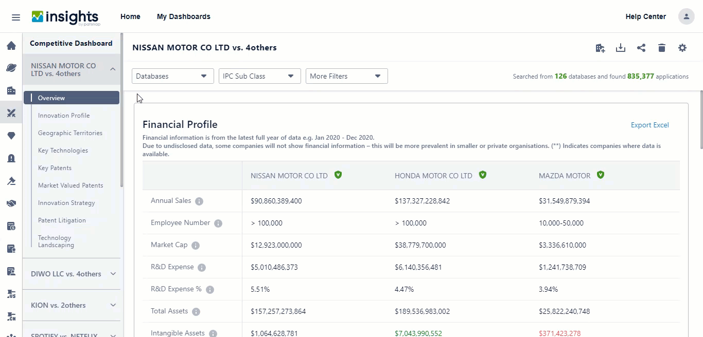Viewport: 703px width, 337px height.
Task: Download the dashboard via download icon
Action: coord(621,48)
